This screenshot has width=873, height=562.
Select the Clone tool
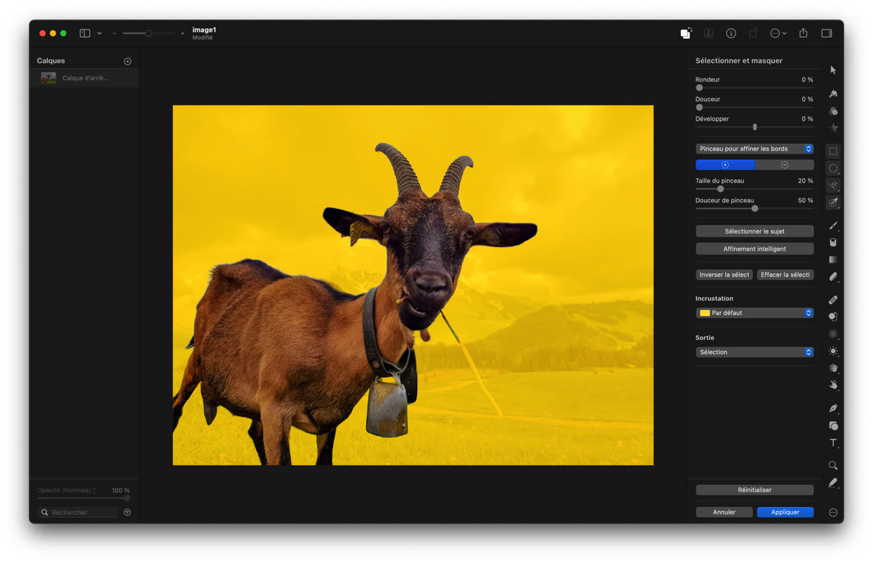point(833,317)
